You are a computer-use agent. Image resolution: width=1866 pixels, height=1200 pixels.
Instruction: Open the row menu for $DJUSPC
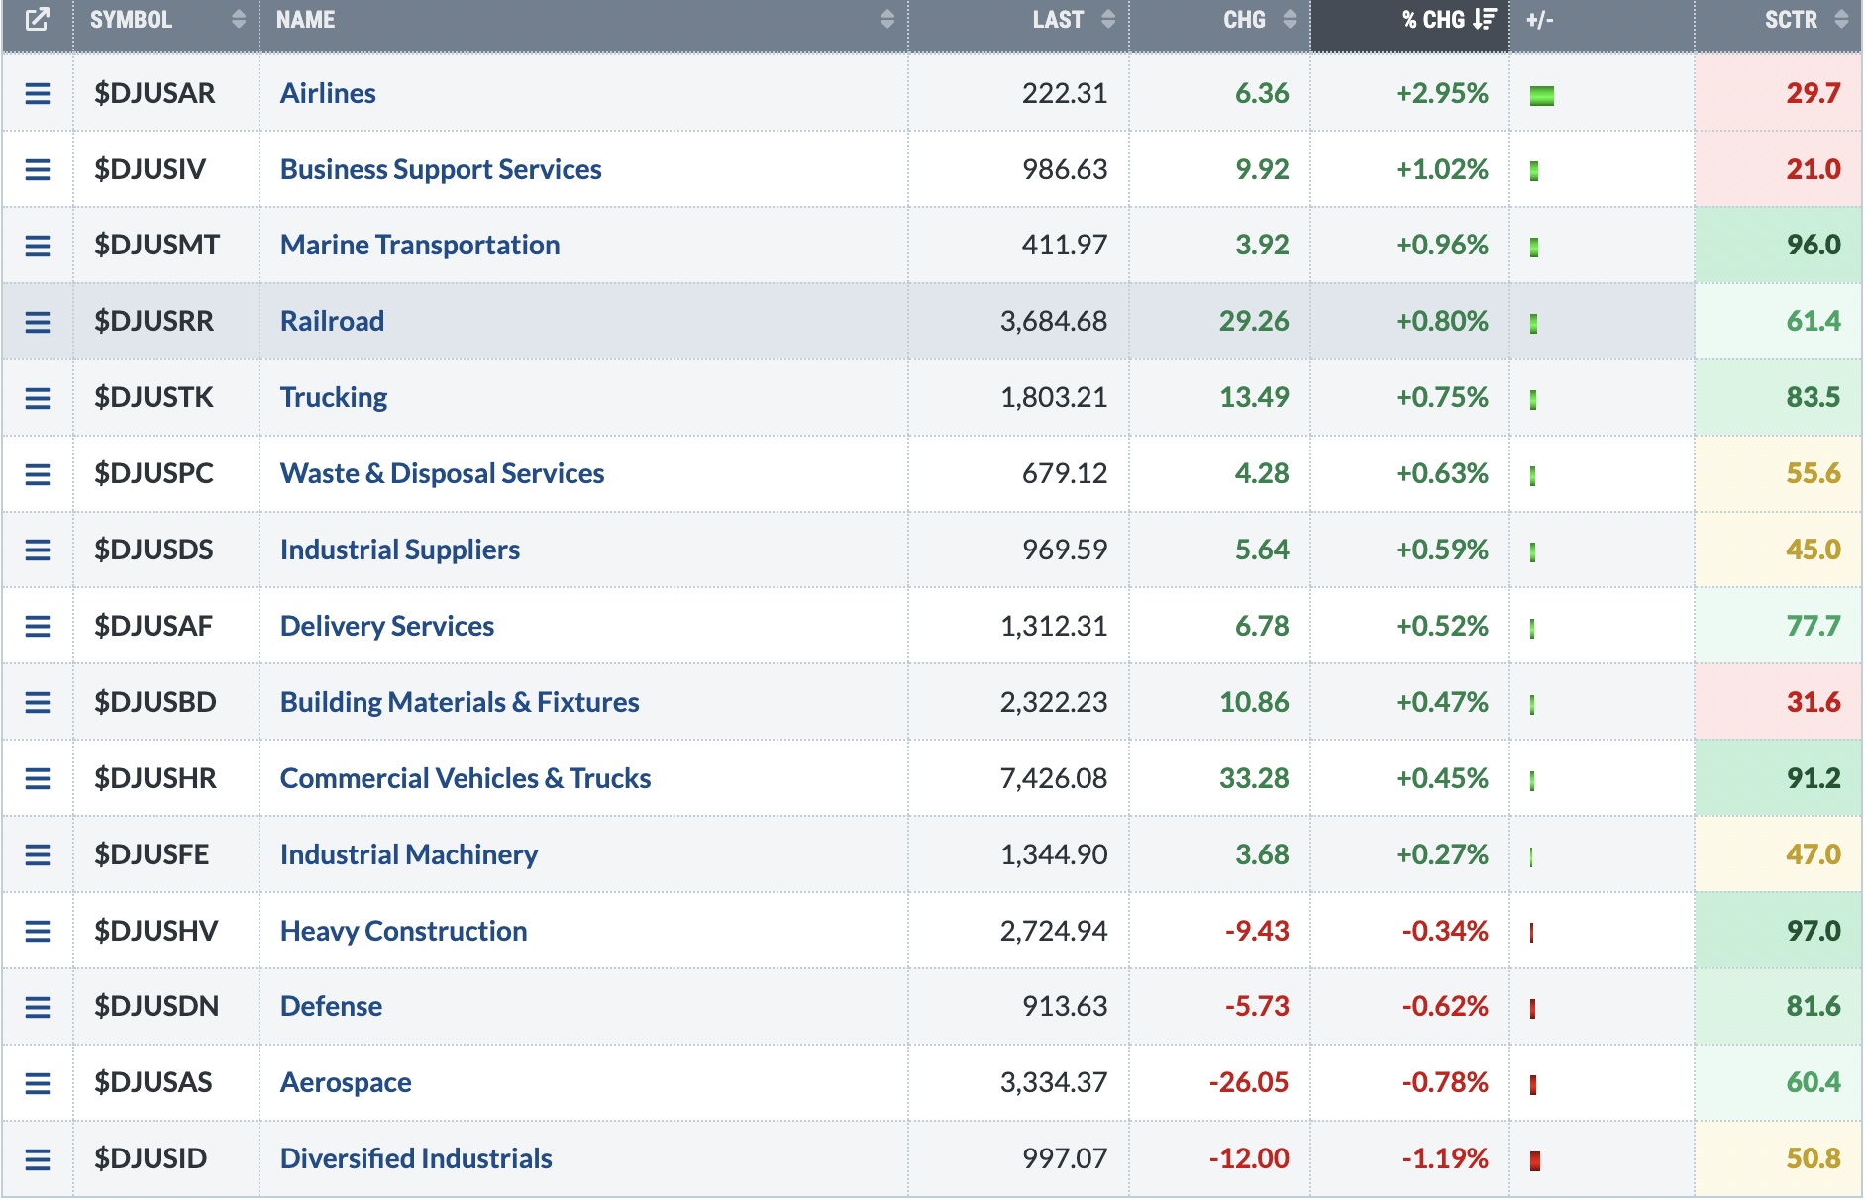[38, 474]
